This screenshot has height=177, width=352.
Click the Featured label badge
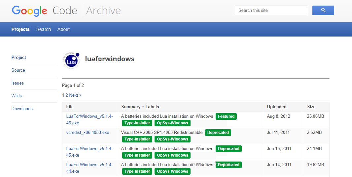pyautogui.click(x=226, y=116)
